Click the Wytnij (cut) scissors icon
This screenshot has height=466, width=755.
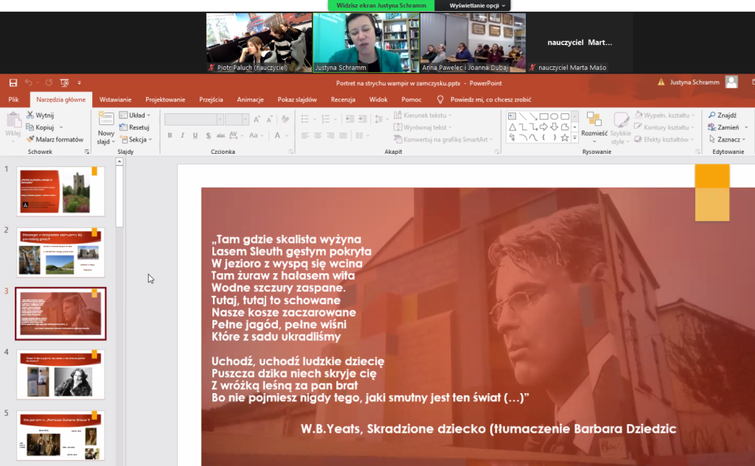point(30,116)
